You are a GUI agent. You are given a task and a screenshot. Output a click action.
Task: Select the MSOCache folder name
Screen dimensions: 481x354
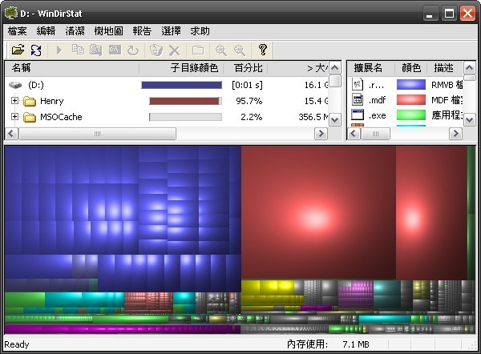61,117
